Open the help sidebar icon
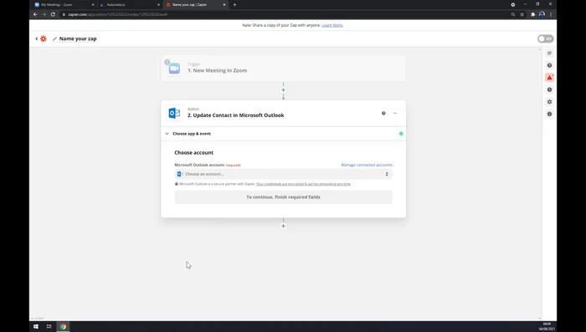Image resolution: width=586 pixels, height=332 pixels. [x=549, y=65]
